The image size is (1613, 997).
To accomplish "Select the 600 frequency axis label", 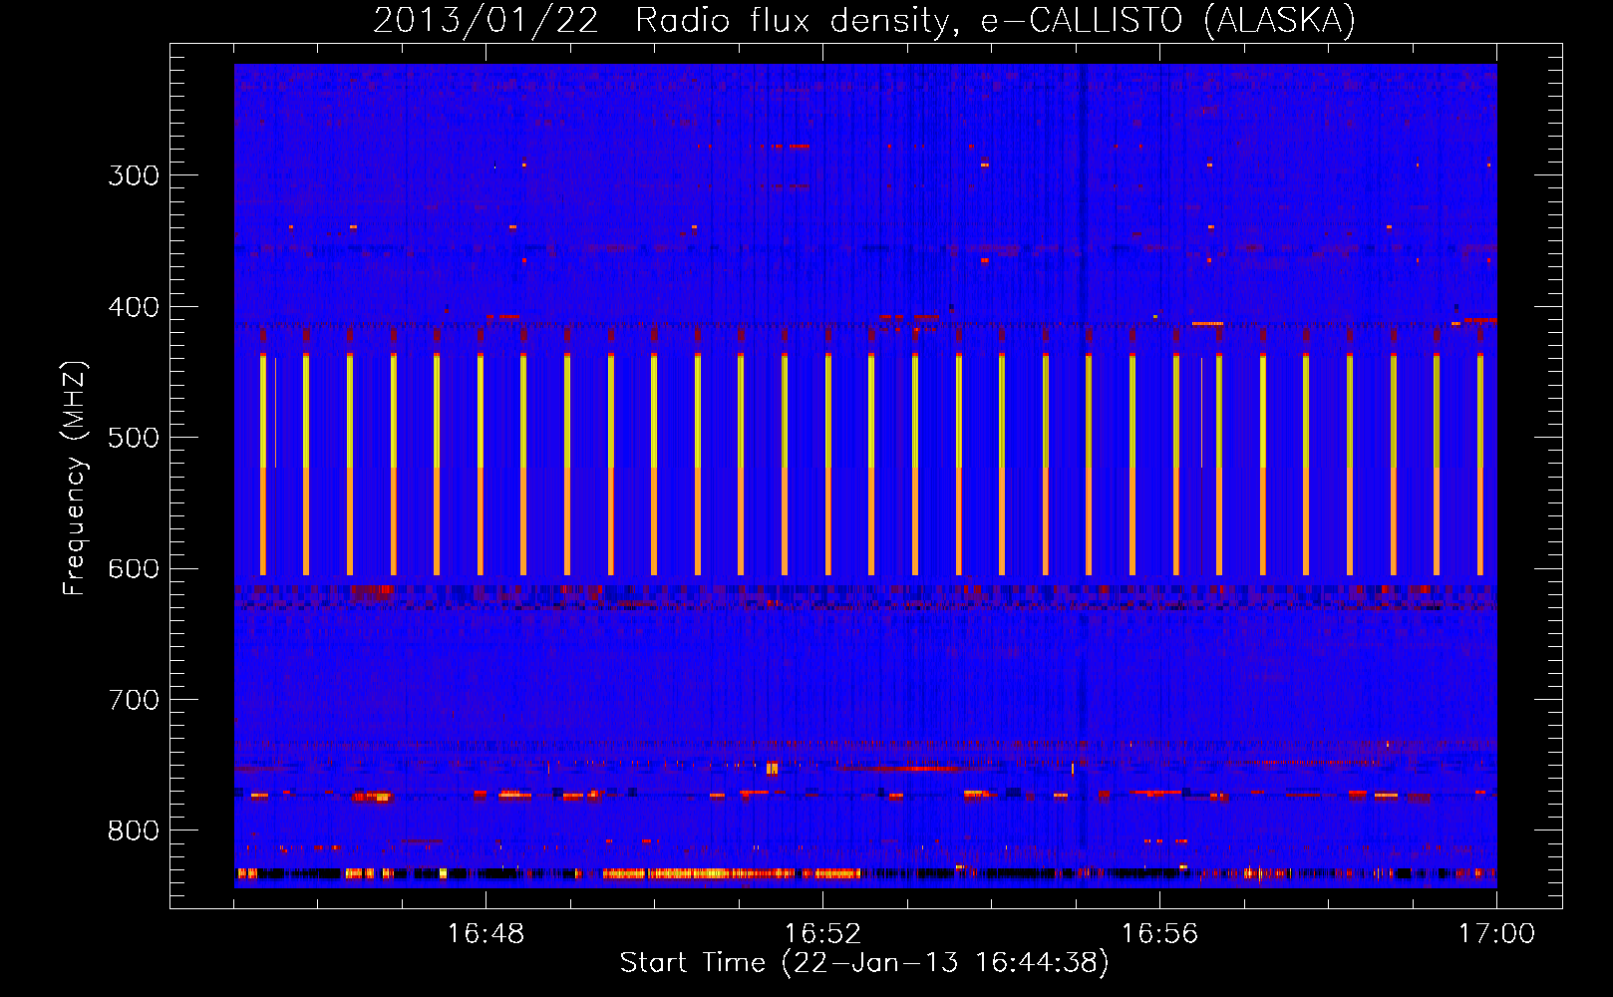I will pyautogui.click(x=134, y=569).
